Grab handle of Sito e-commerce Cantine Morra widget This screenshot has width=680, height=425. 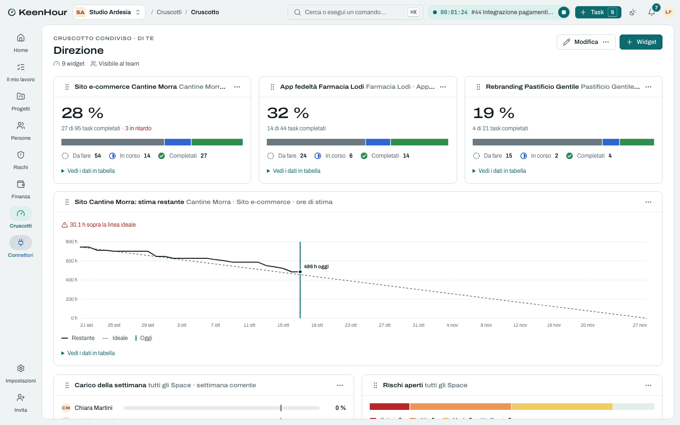67,87
